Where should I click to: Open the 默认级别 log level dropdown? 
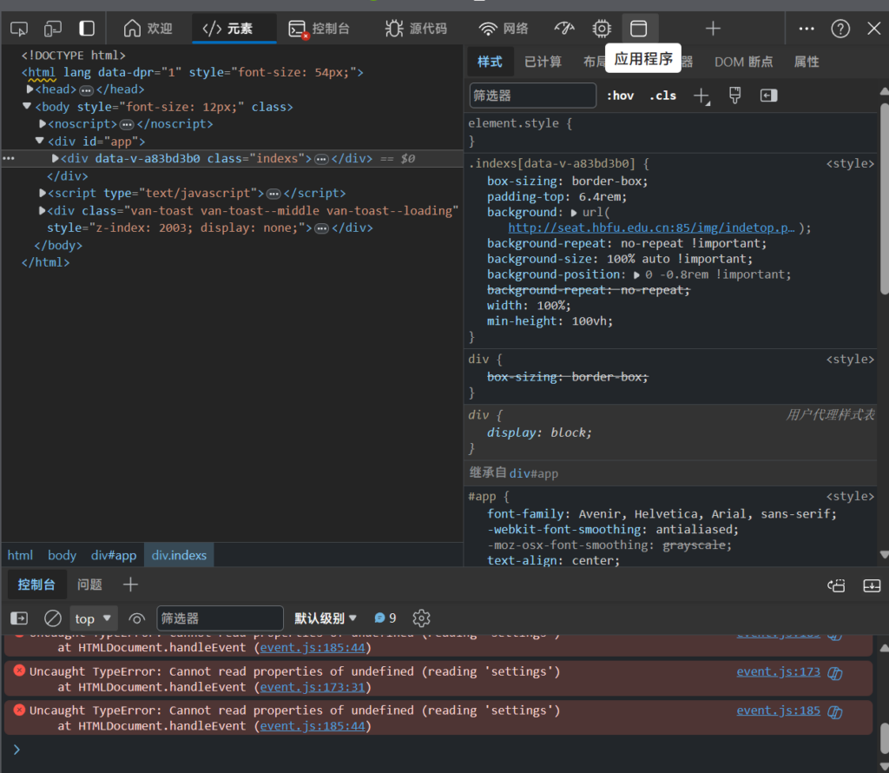pyautogui.click(x=326, y=618)
